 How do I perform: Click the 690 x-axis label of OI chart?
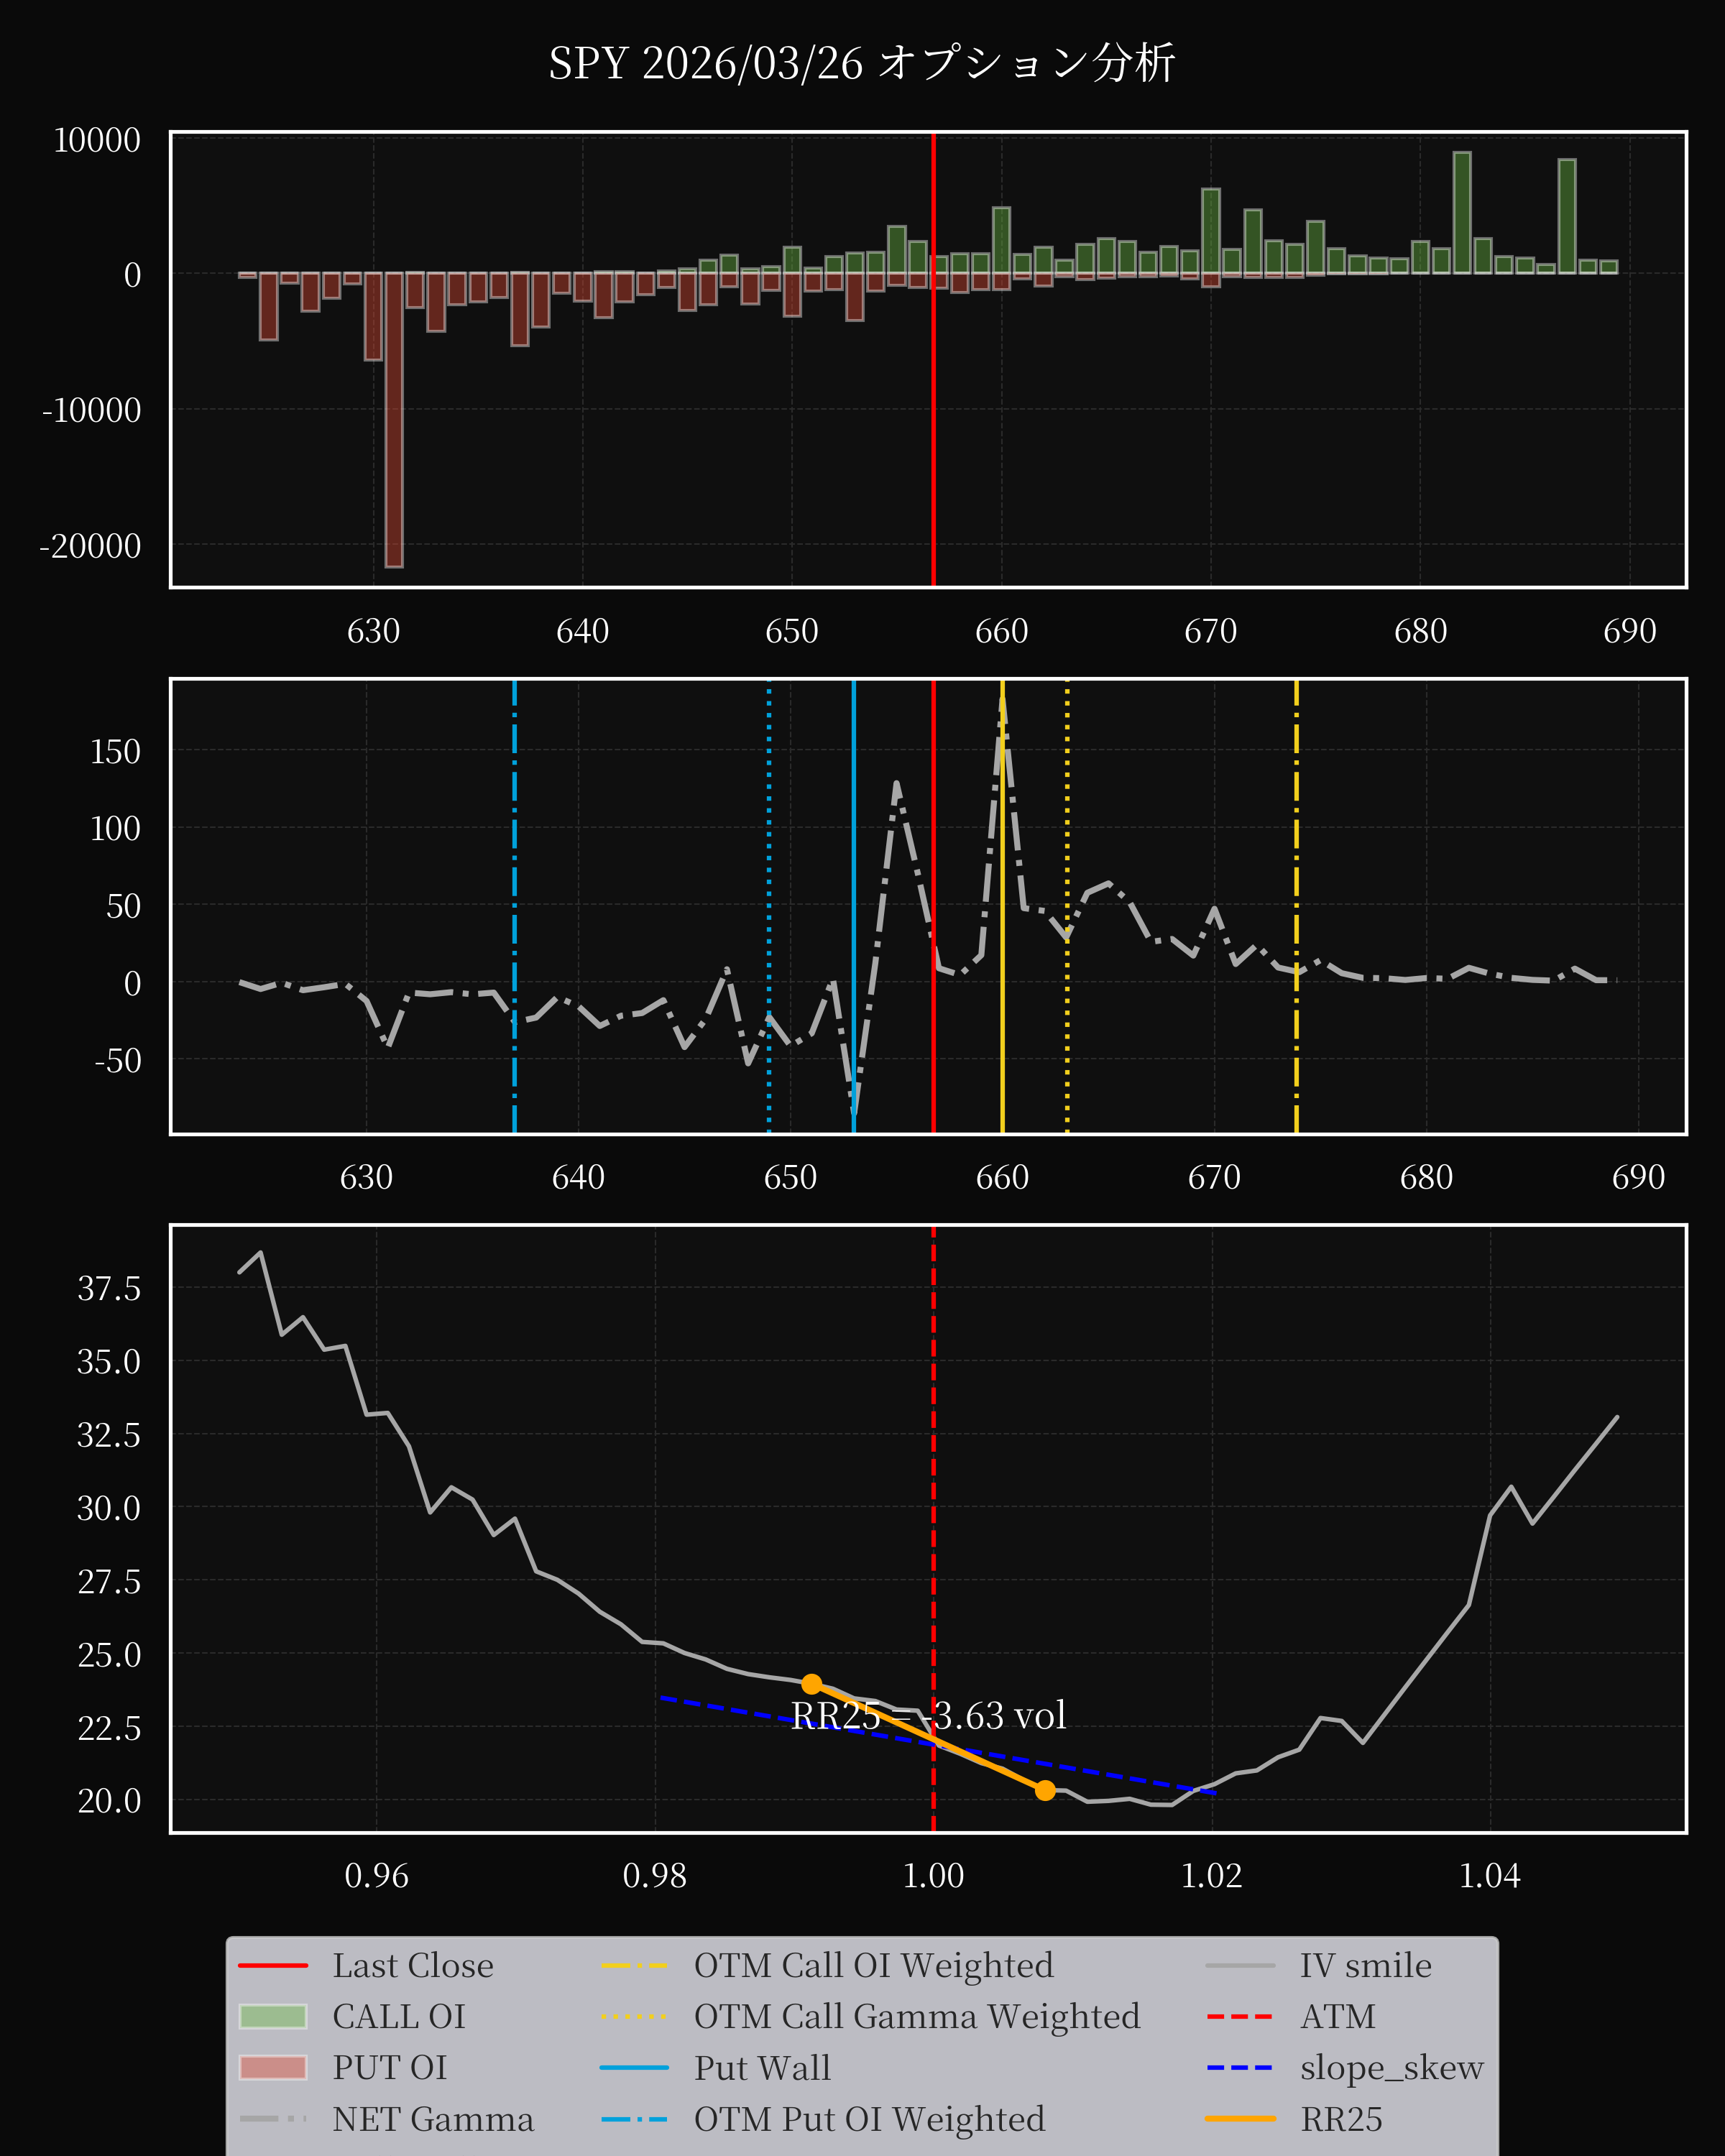coord(1630,631)
